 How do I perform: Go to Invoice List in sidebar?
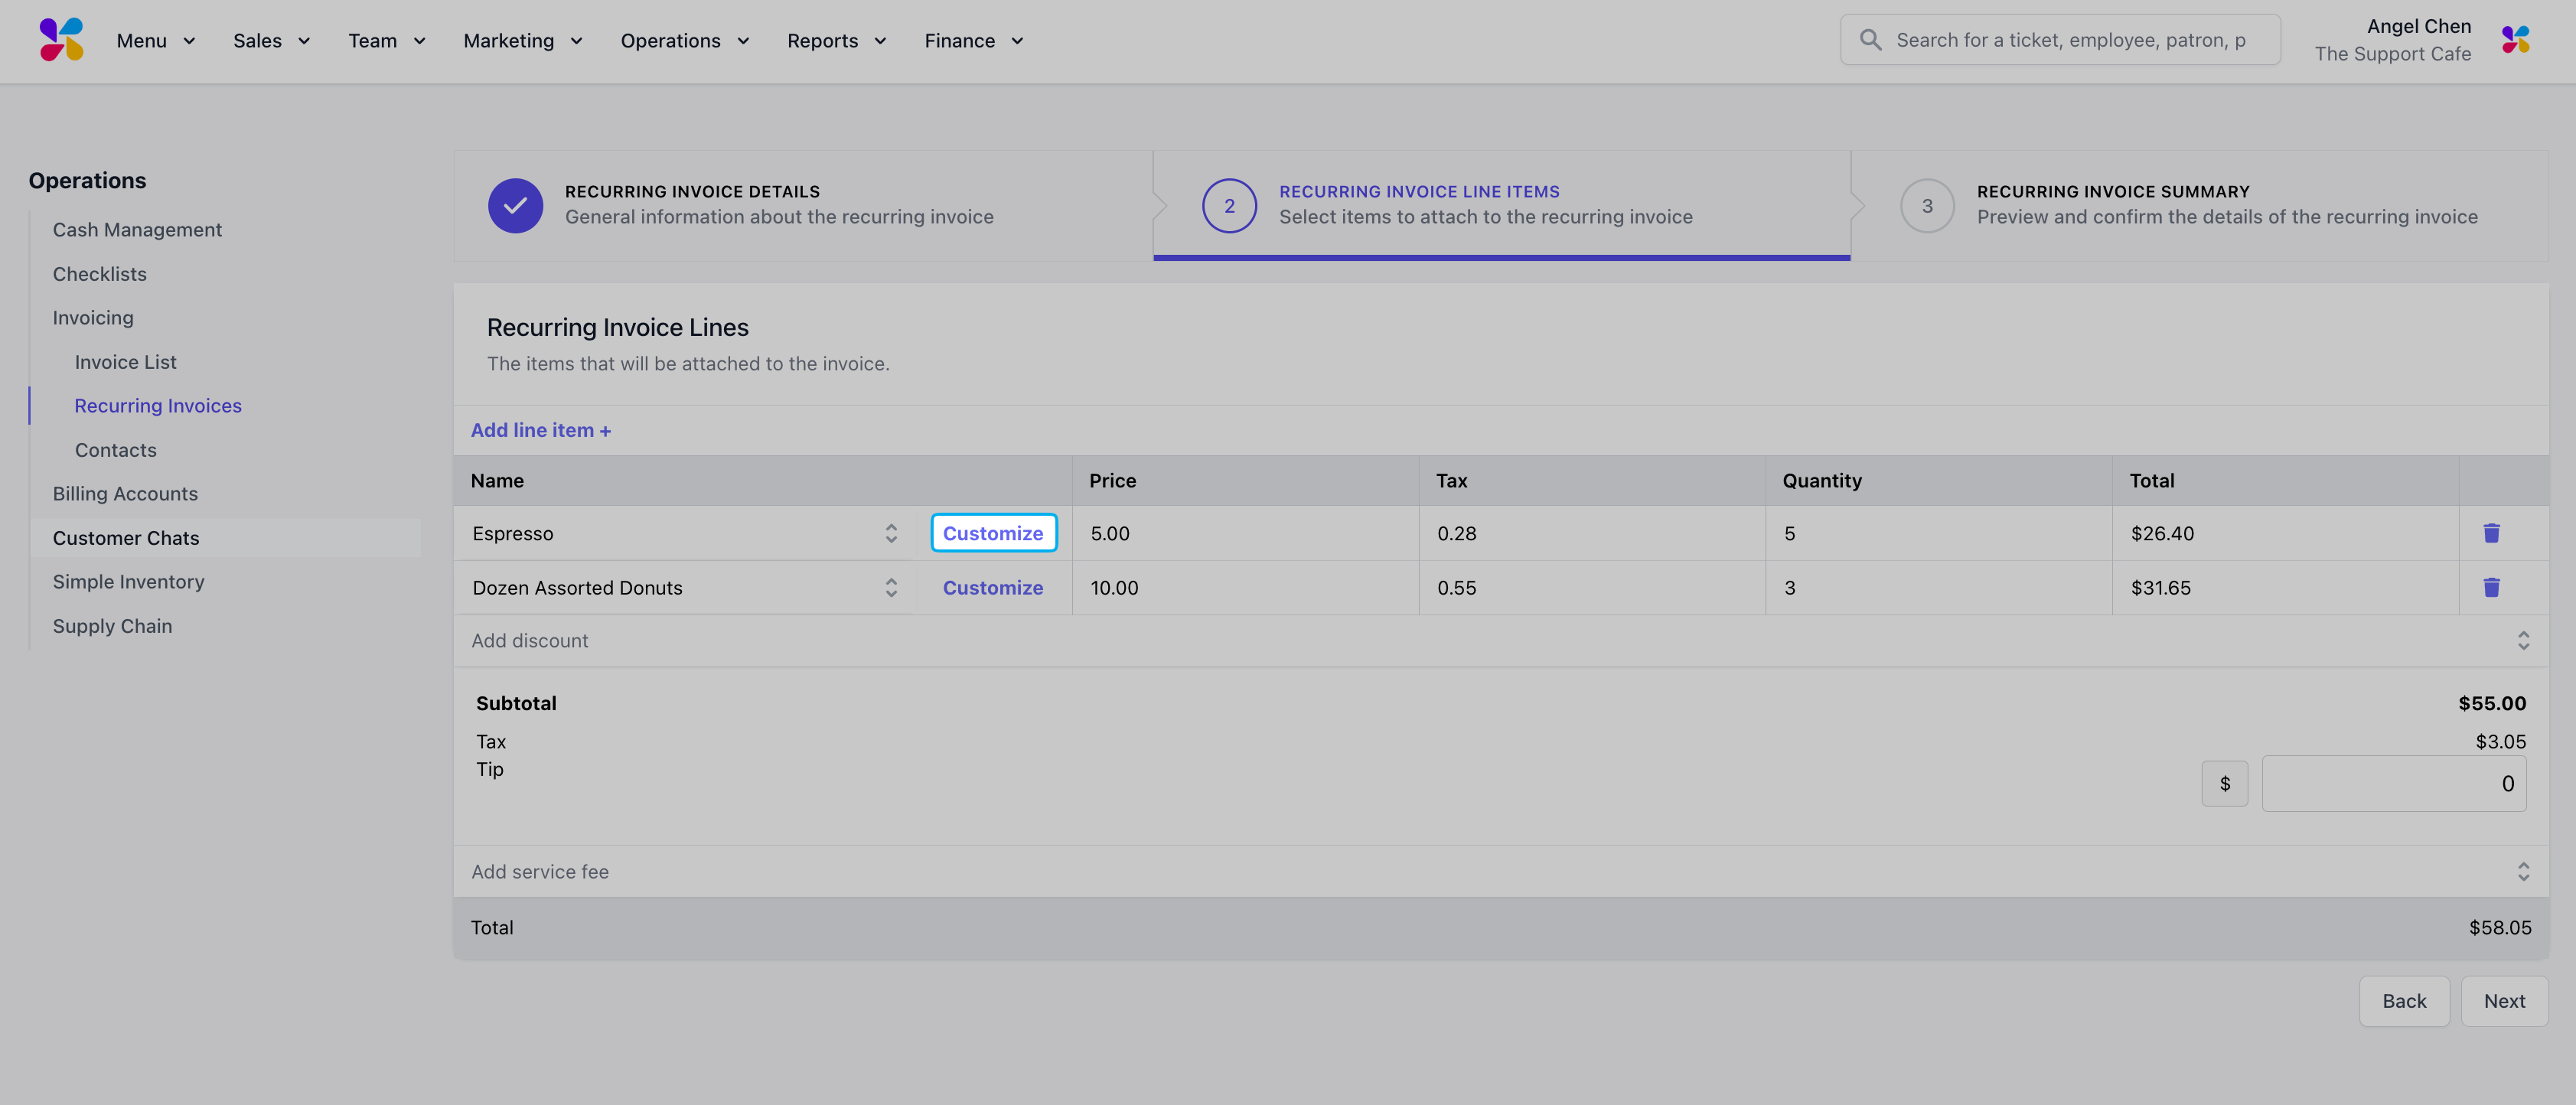[x=125, y=362]
